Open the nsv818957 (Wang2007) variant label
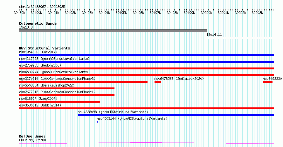This screenshot has height=147, width=283. pyautogui.click(x=38, y=99)
